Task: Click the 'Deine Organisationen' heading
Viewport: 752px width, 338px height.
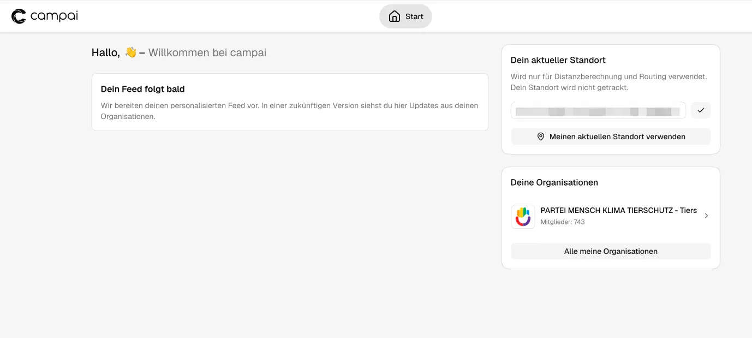Action: coord(554,182)
